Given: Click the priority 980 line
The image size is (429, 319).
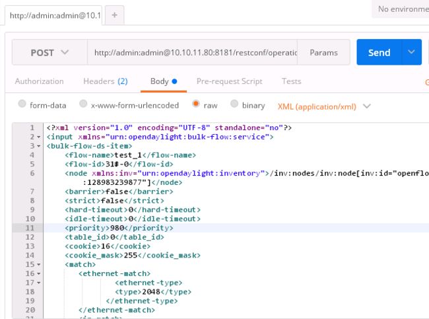Looking at the screenshot, I should tap(119, 228).
